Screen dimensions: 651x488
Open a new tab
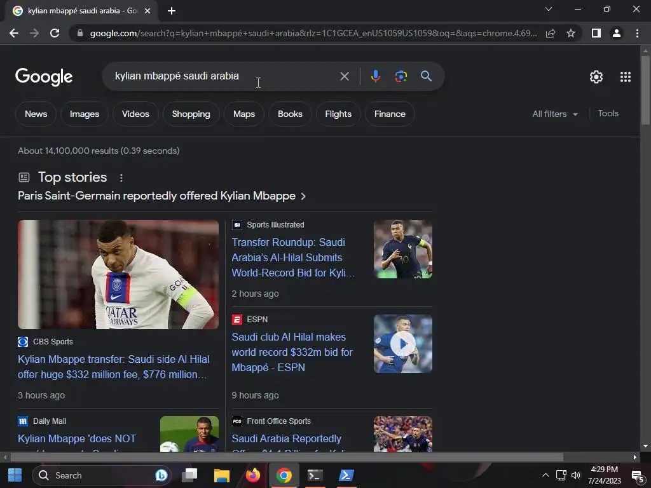172,11
